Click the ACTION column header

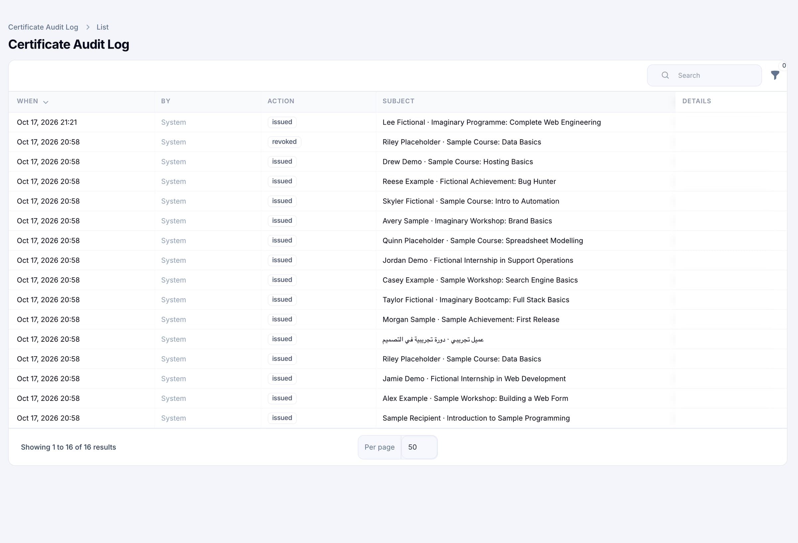pyautogui.click(x=281, y=101)
